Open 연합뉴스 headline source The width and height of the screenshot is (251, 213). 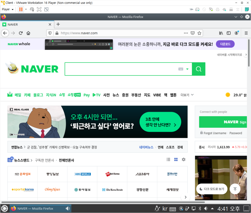[x=17, y=147]
